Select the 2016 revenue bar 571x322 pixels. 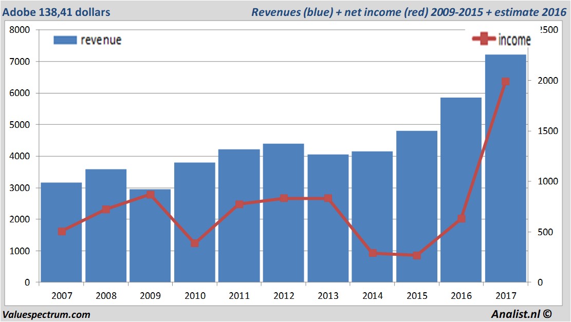pos(461,190)
